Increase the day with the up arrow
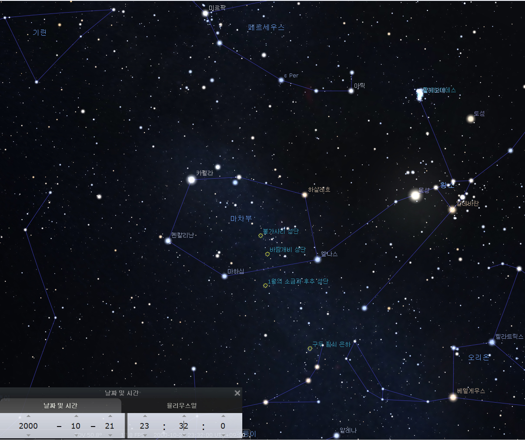The width and height of the screenshot is (525, 440). coord(110,416)
